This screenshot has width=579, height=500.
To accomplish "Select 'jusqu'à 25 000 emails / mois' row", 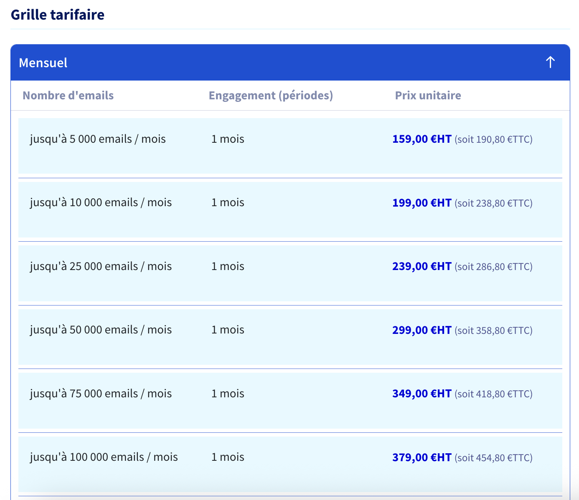I will [290, 273].
